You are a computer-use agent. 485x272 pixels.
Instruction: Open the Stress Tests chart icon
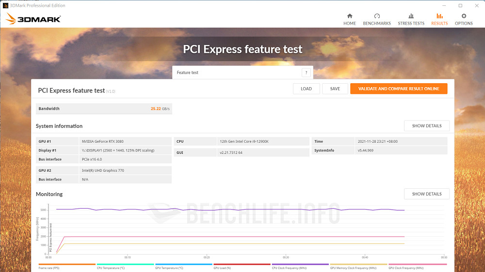[x=411, y=16]
